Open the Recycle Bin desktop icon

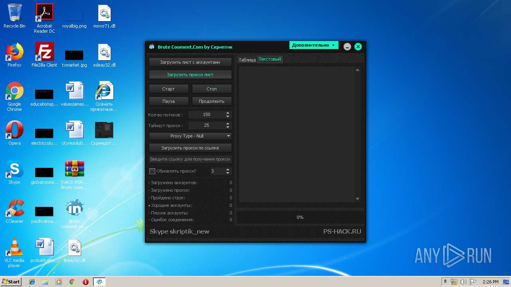pos(14,16)
